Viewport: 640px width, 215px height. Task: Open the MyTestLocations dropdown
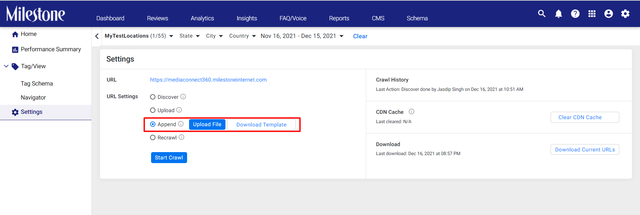(x=139, y=36)
